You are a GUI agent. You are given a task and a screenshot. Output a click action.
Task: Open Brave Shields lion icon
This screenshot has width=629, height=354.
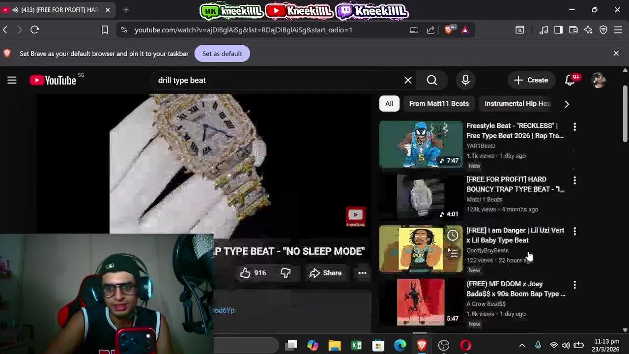[449, 30]
